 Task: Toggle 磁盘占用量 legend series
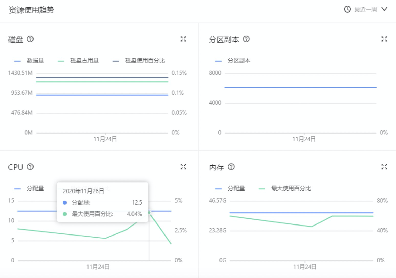[x=78, y=61]
